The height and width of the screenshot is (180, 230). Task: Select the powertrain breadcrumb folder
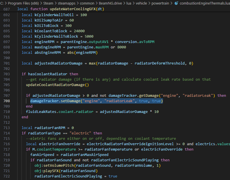click(x=160, y=3)
